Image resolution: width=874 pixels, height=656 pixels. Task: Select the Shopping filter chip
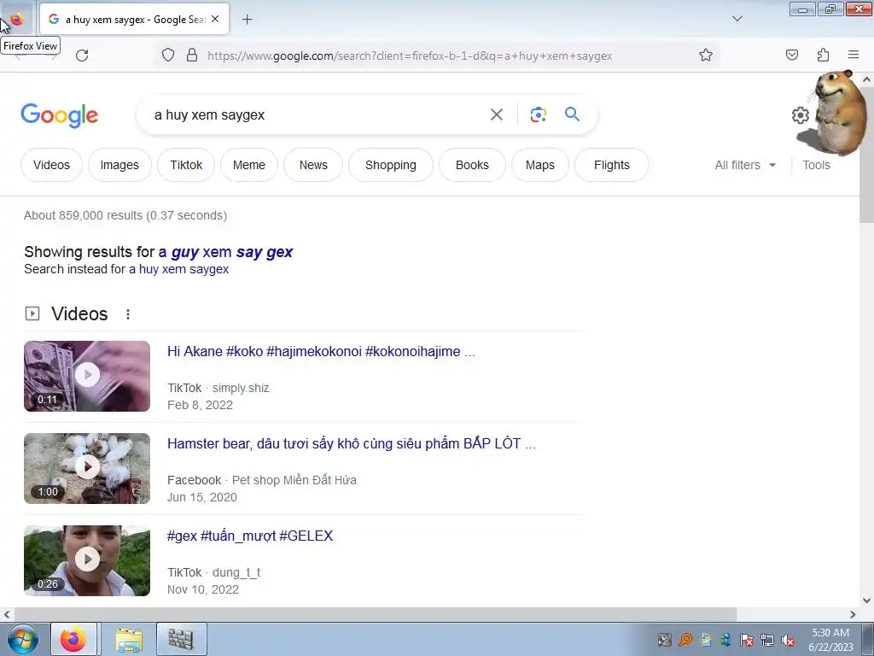coord(391,165)
